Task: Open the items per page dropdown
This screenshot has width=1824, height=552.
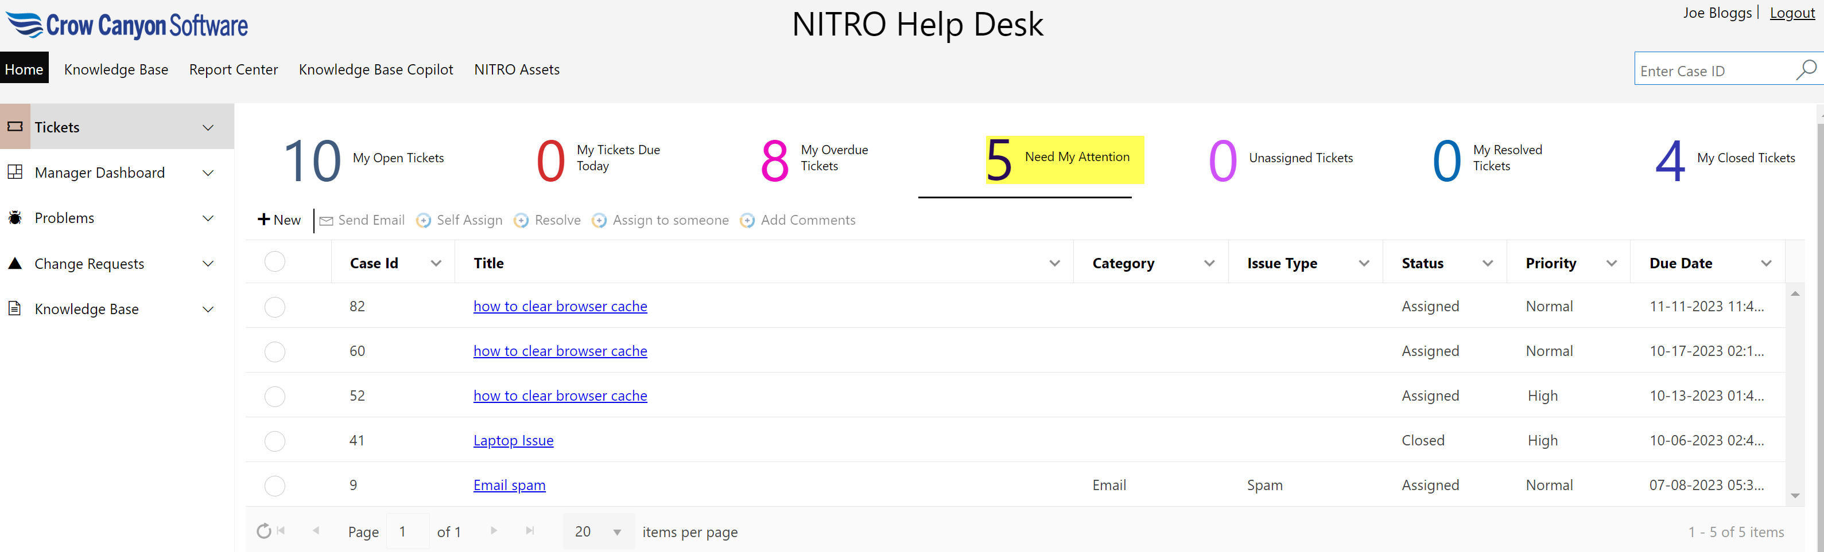Action: point(617,532)
